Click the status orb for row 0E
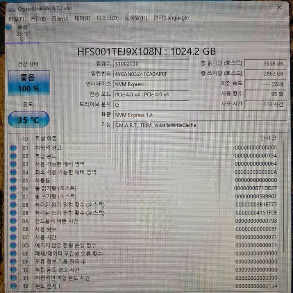The height and width of the screenshot is (293, 293). [13, 254]
